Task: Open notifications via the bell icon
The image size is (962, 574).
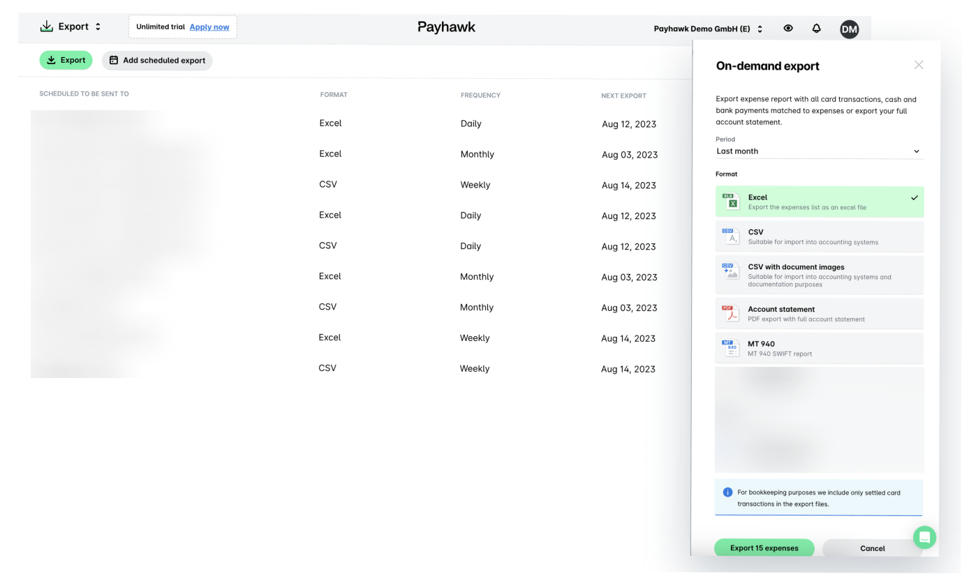Action: click(x=816, y=28)
